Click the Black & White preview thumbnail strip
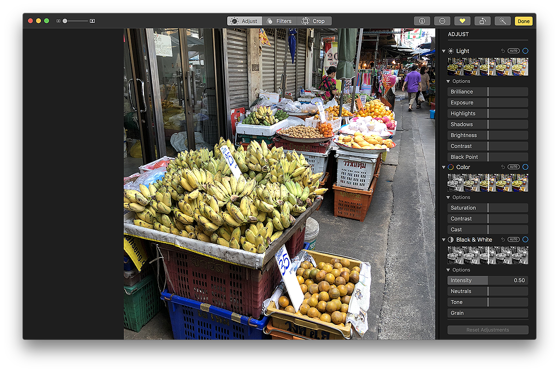Image resolution: width=559 pixels, height=372 pixels. [x=488, y=256]
